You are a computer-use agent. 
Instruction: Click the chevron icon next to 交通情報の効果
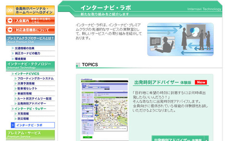pos(13,48)
